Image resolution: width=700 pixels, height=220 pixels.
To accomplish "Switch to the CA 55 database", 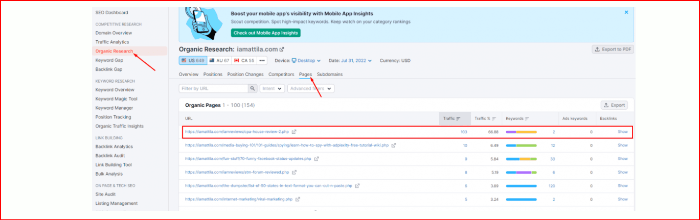I will 244,61.
